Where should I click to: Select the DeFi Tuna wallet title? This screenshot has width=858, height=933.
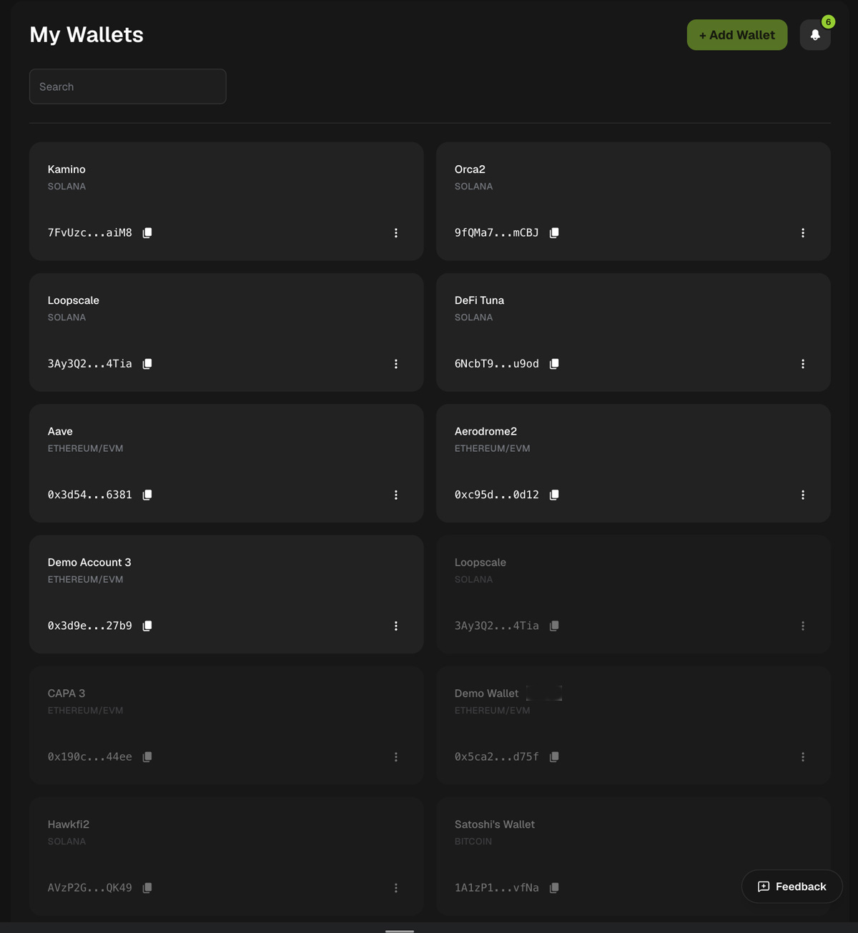tap(479, 300)
